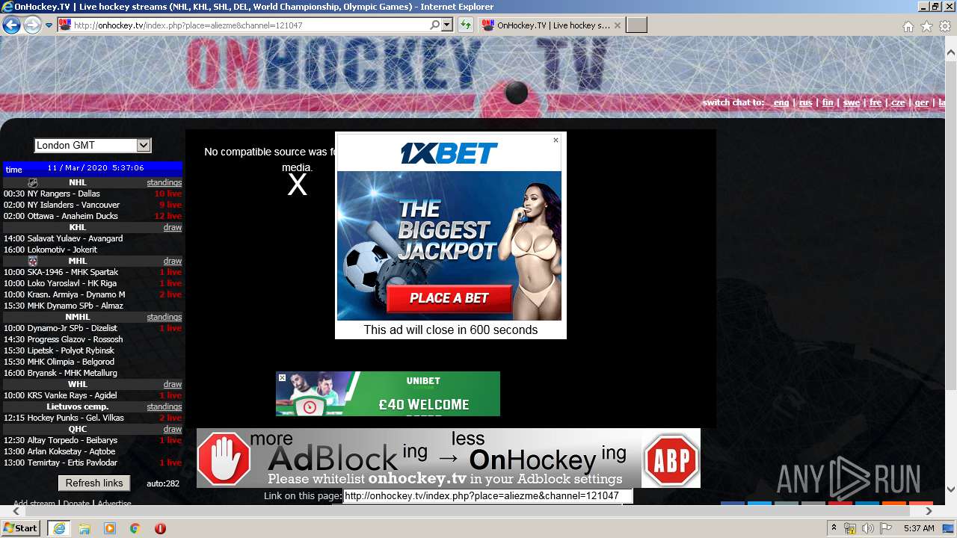Refresh the page with the green arrows icon
The height and width of the screenshot is (538, 957).
[x=466, y=25]
